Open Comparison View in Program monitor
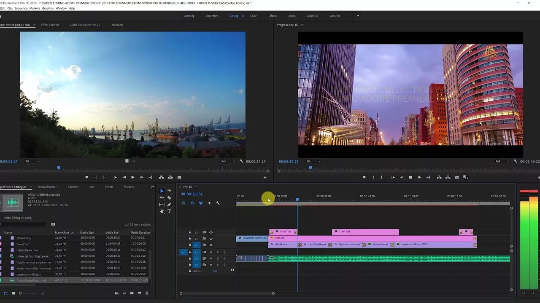Image resolution: width=540 pixels, height=303 pixels. (465, 177)
